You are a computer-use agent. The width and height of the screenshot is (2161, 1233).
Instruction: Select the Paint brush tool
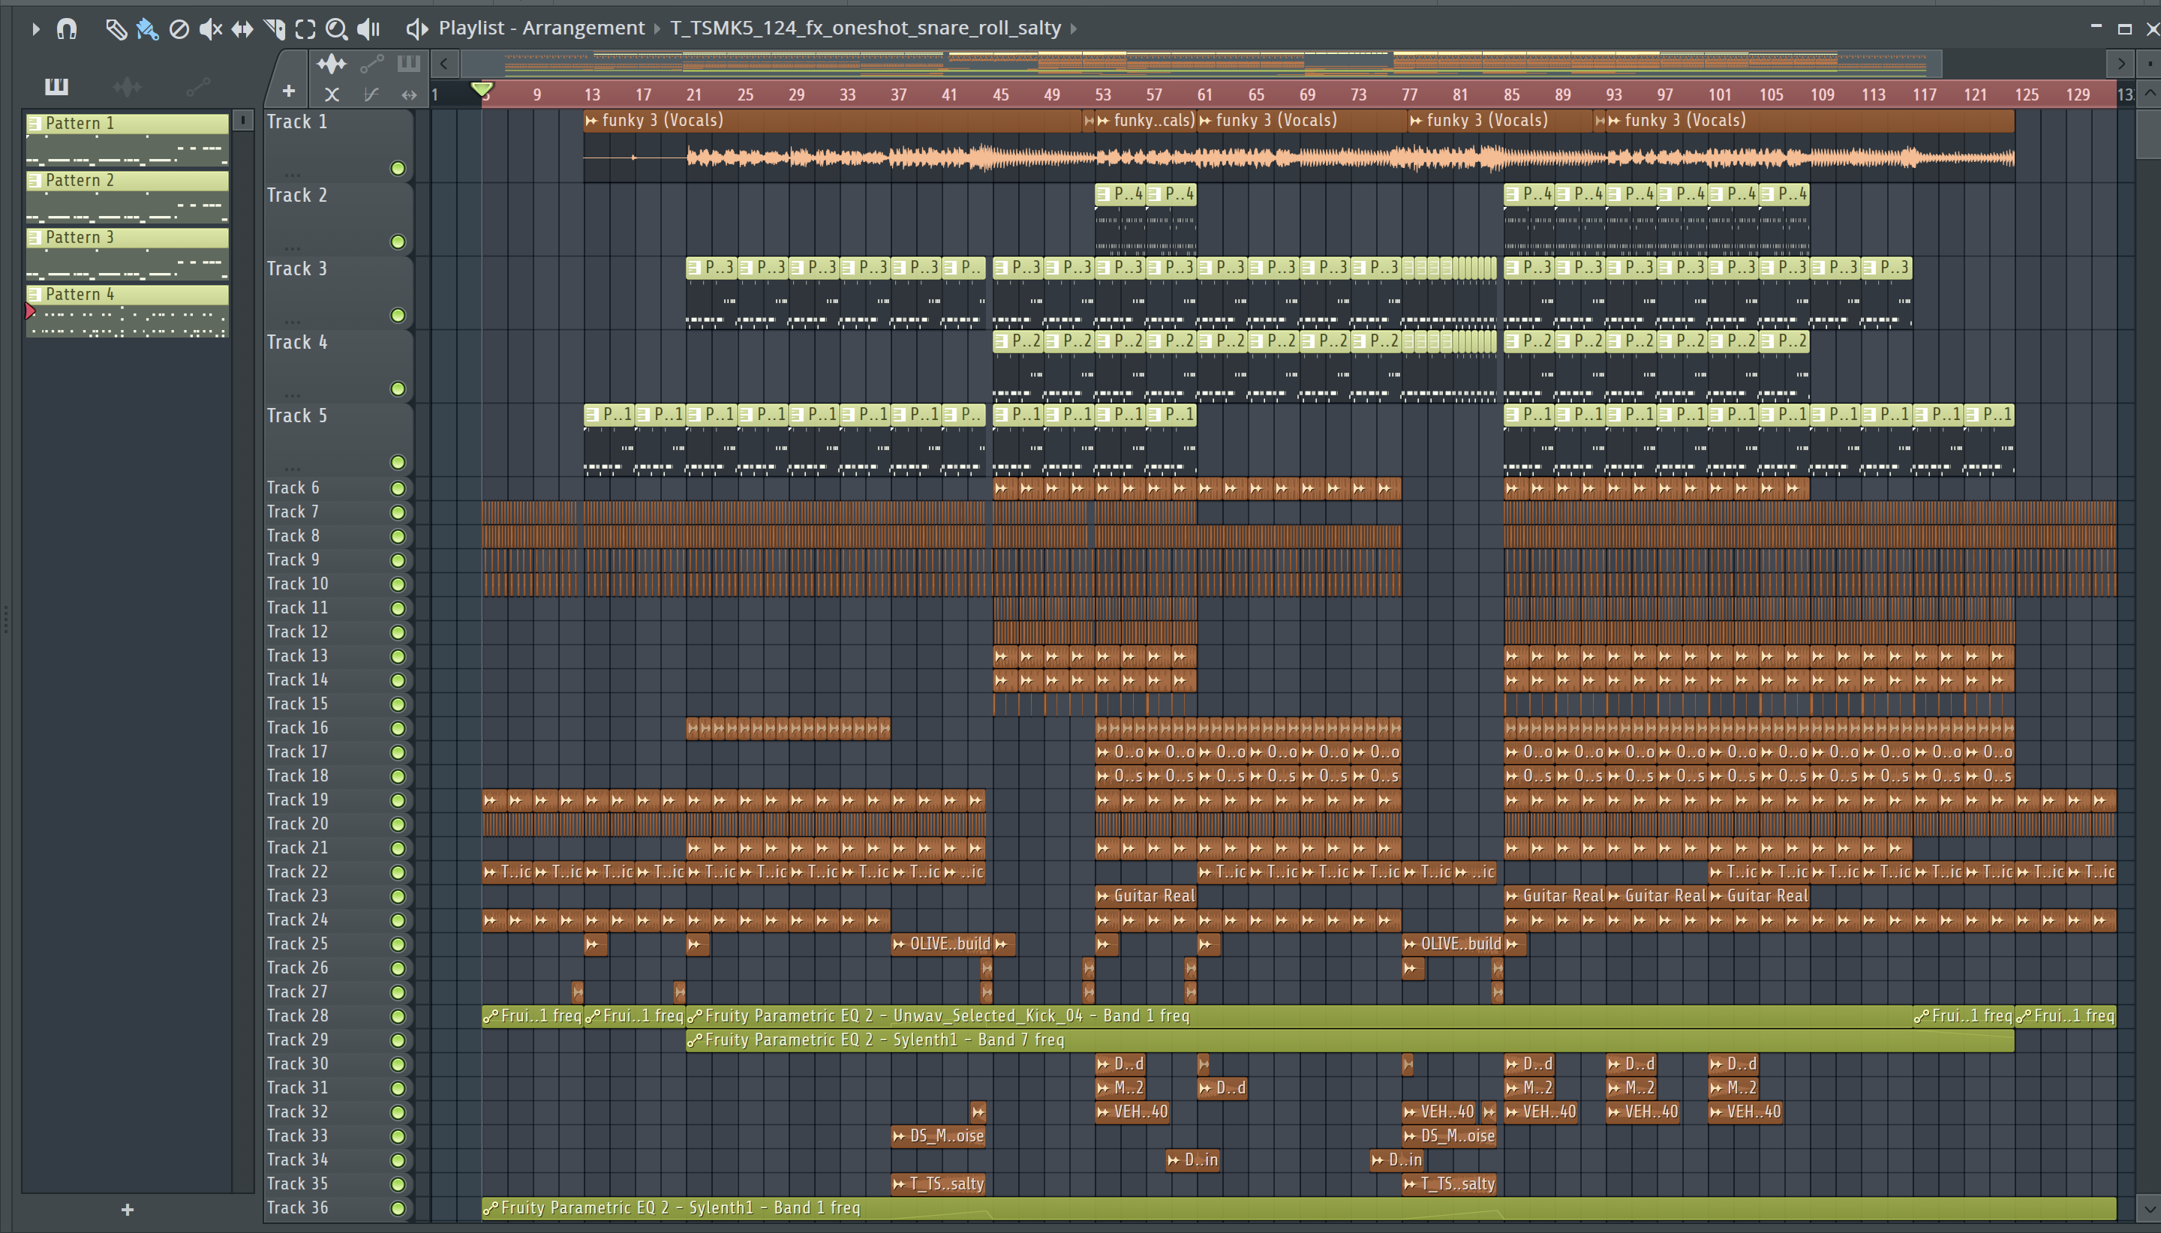tap(146, 28)
